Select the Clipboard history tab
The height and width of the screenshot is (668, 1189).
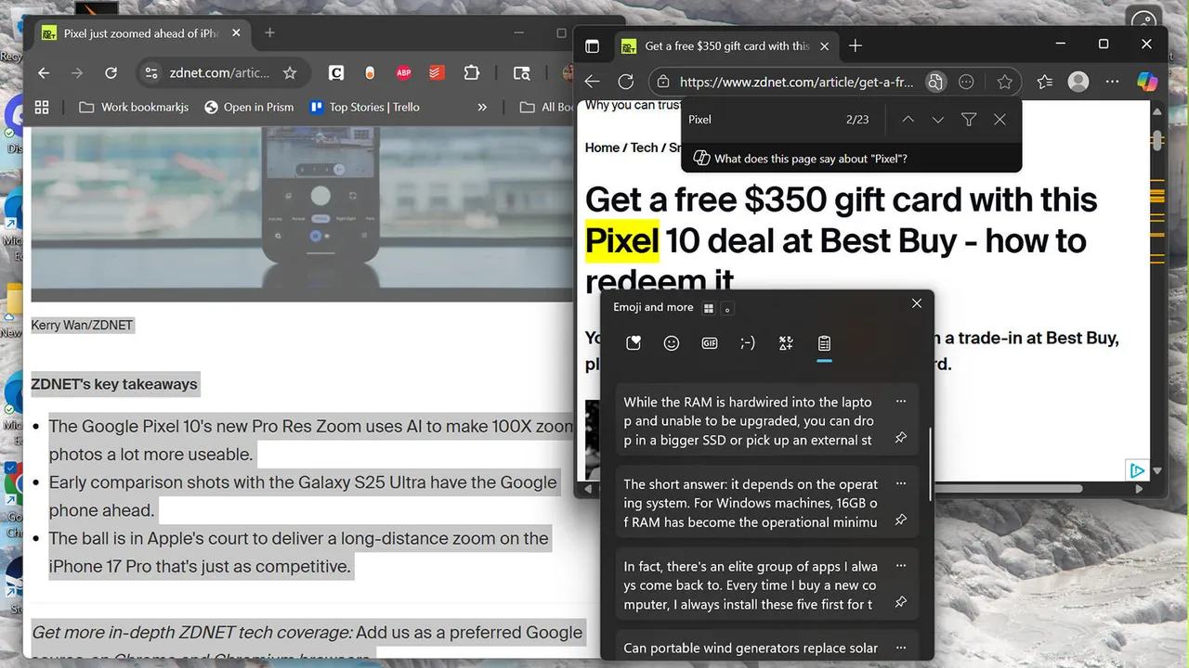pos(824,343)
